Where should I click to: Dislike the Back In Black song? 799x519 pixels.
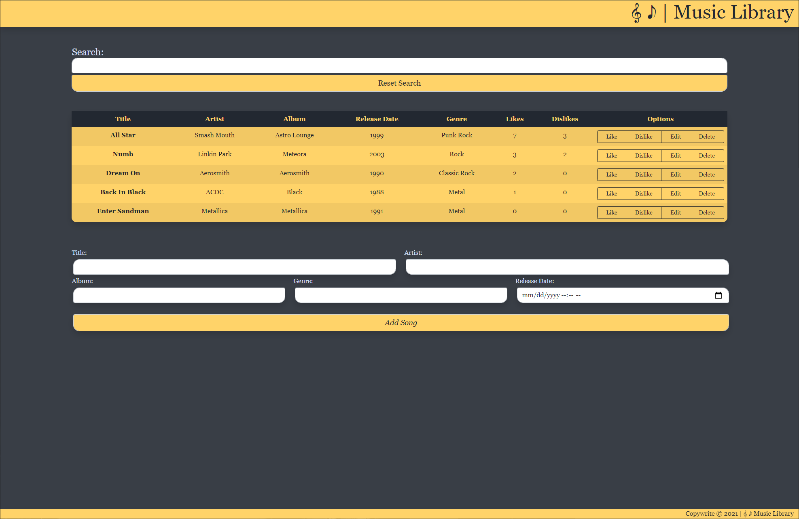[644, 194]
